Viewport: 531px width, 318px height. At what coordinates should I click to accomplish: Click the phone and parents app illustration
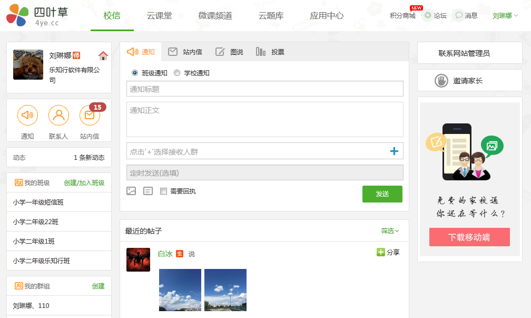point(465,151)
